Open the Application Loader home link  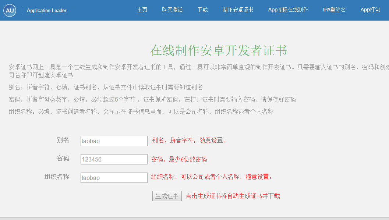(46, 10)
